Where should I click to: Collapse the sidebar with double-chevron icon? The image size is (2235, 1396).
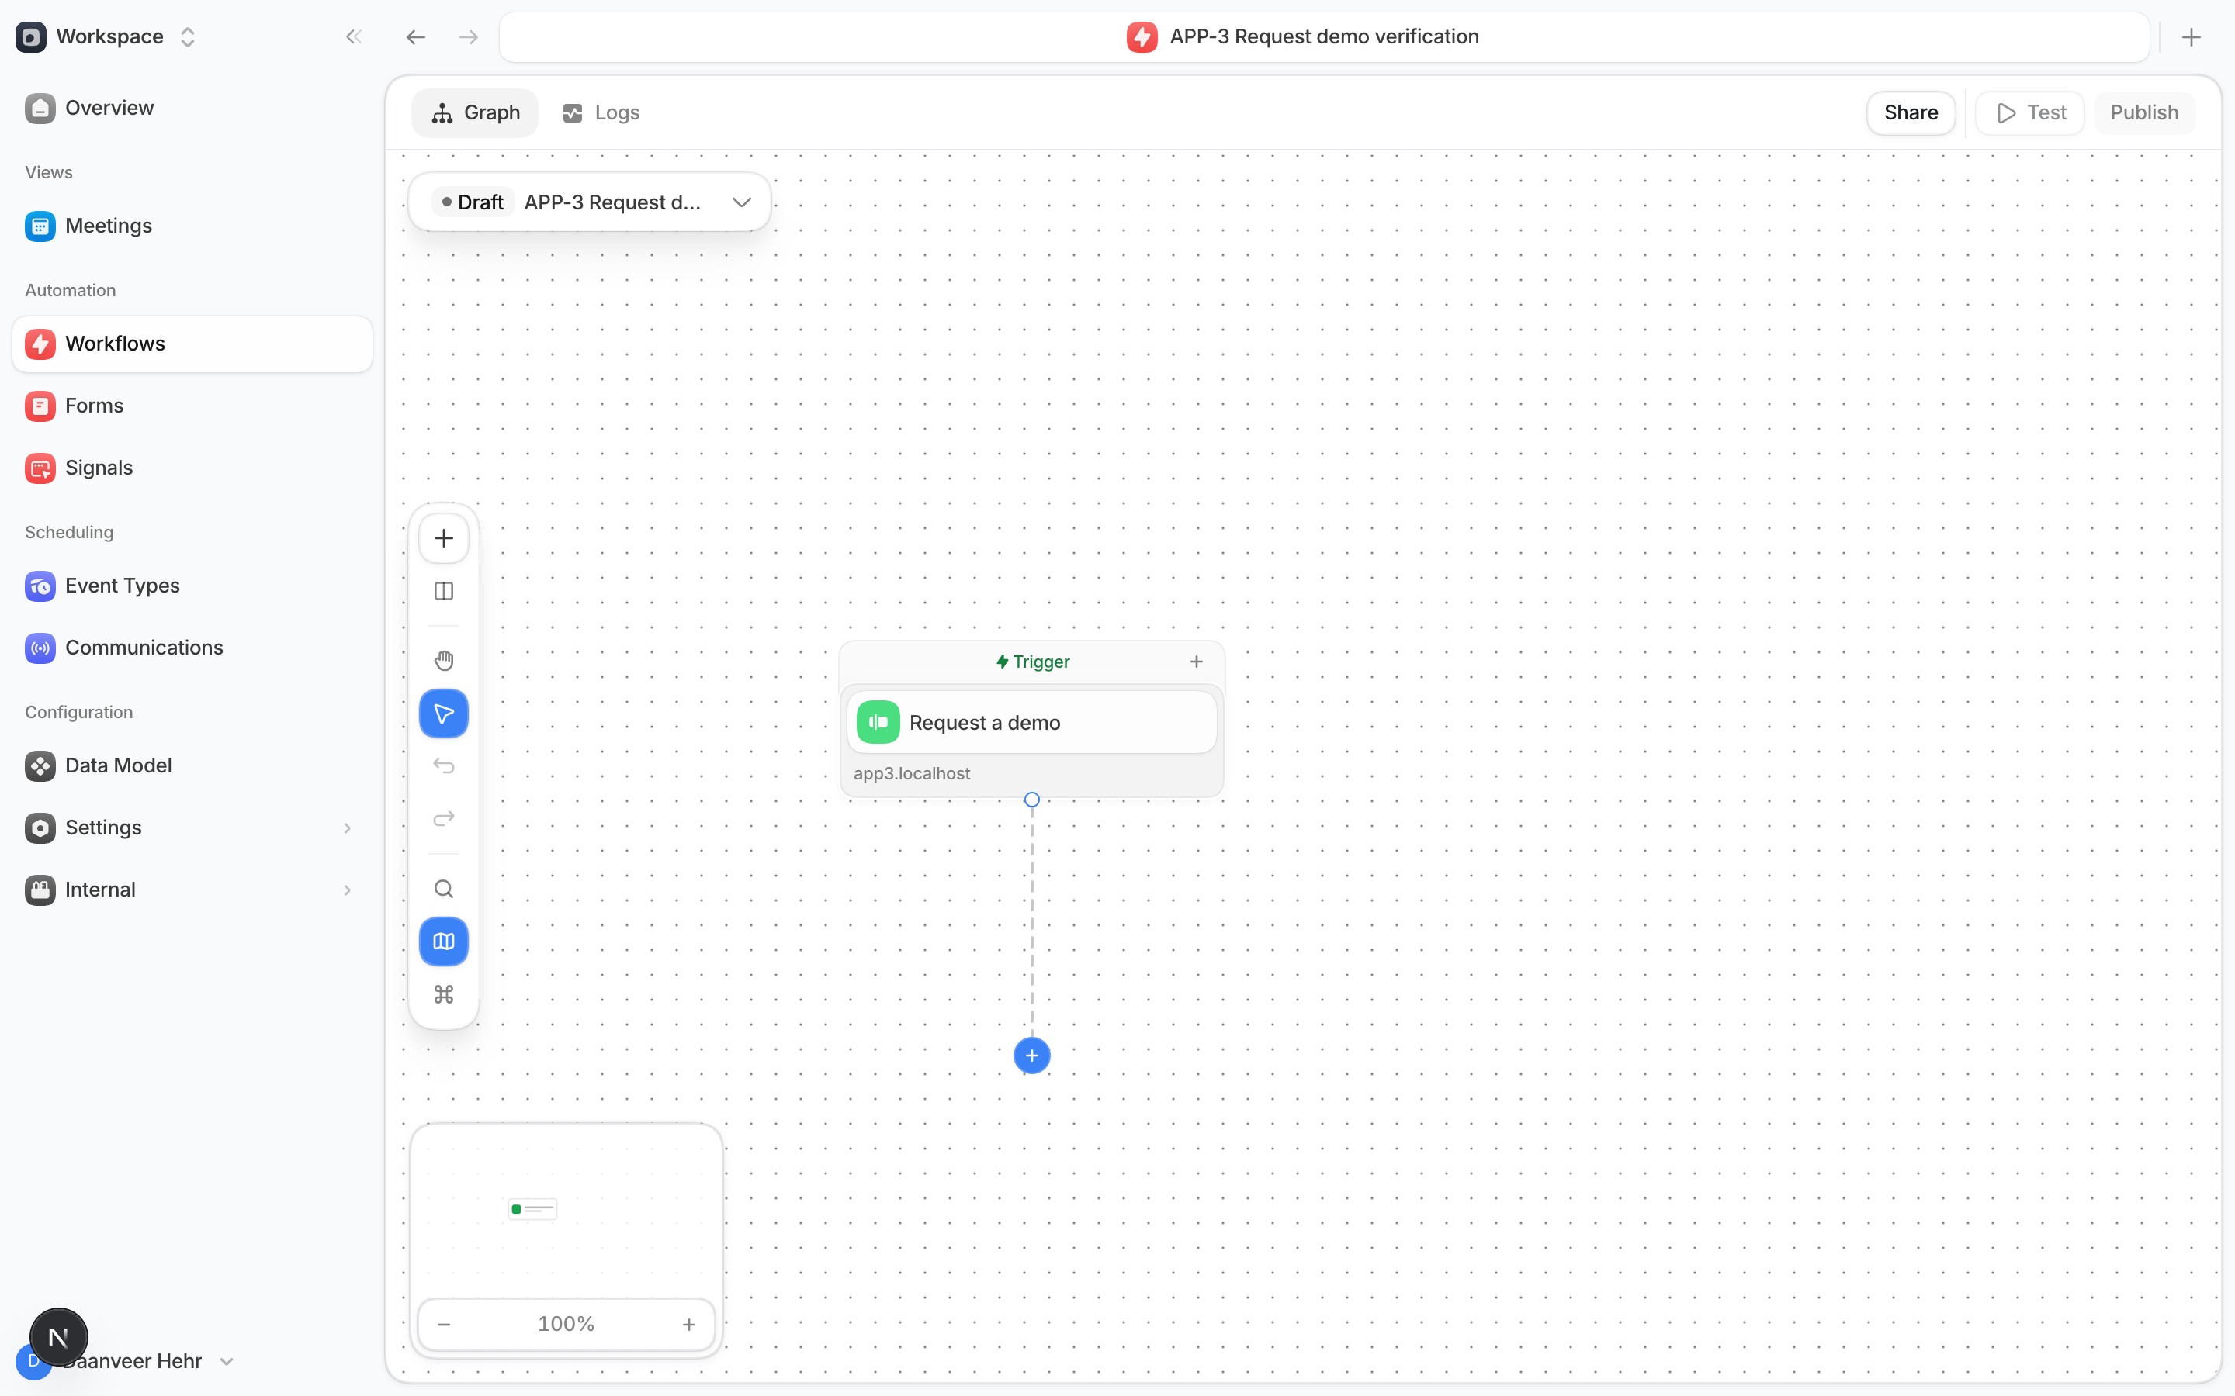354,37
